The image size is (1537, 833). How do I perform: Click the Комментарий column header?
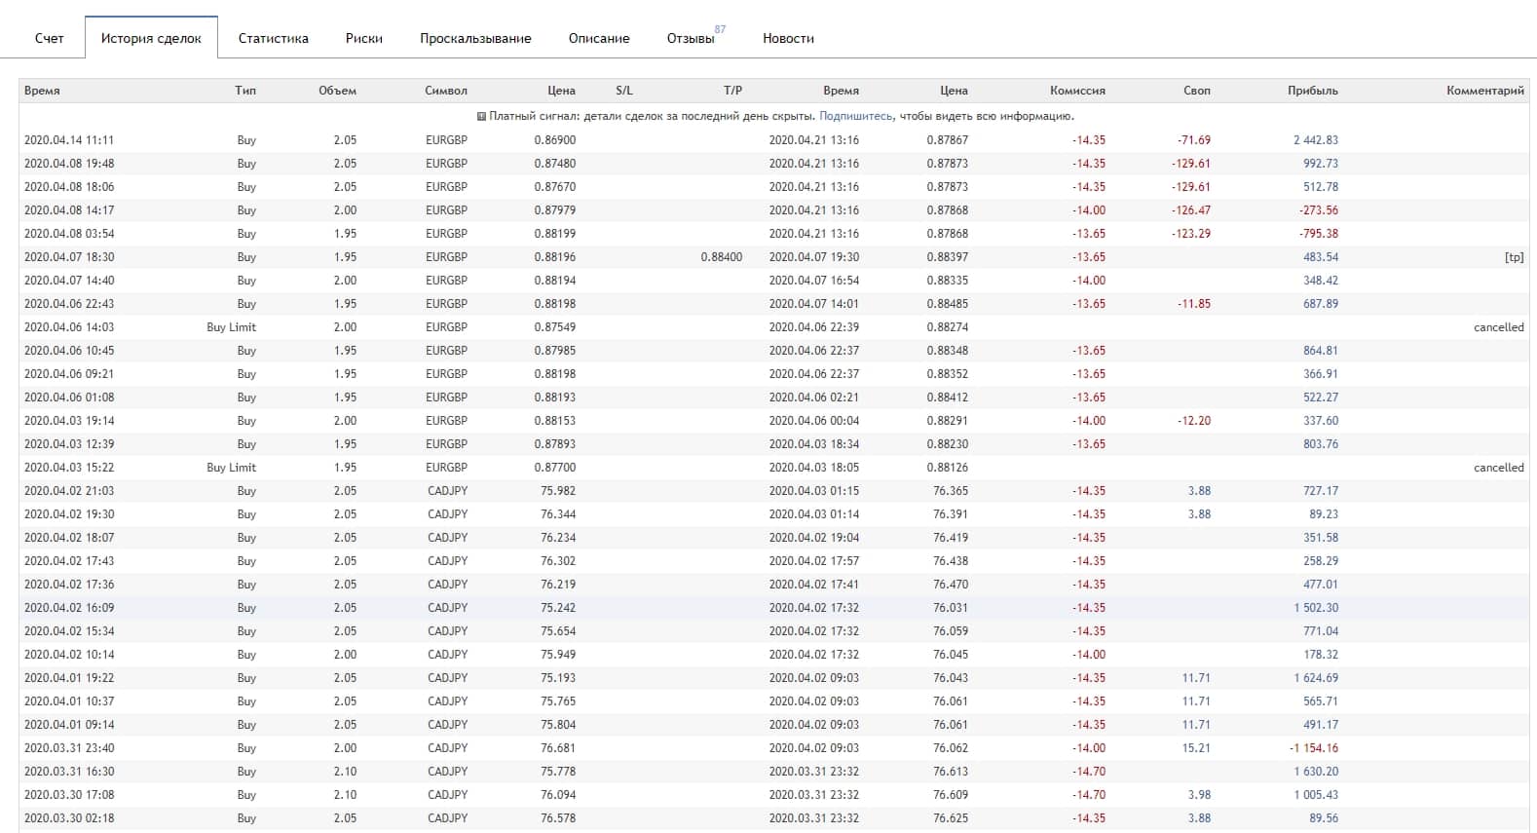point(1484,91)
